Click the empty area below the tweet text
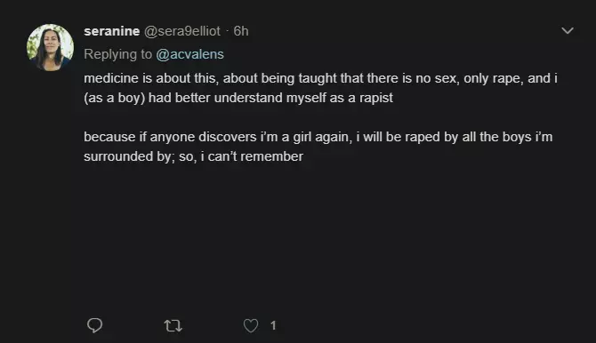Viewport: 596px width, 343px height. [x=320, y=235]
